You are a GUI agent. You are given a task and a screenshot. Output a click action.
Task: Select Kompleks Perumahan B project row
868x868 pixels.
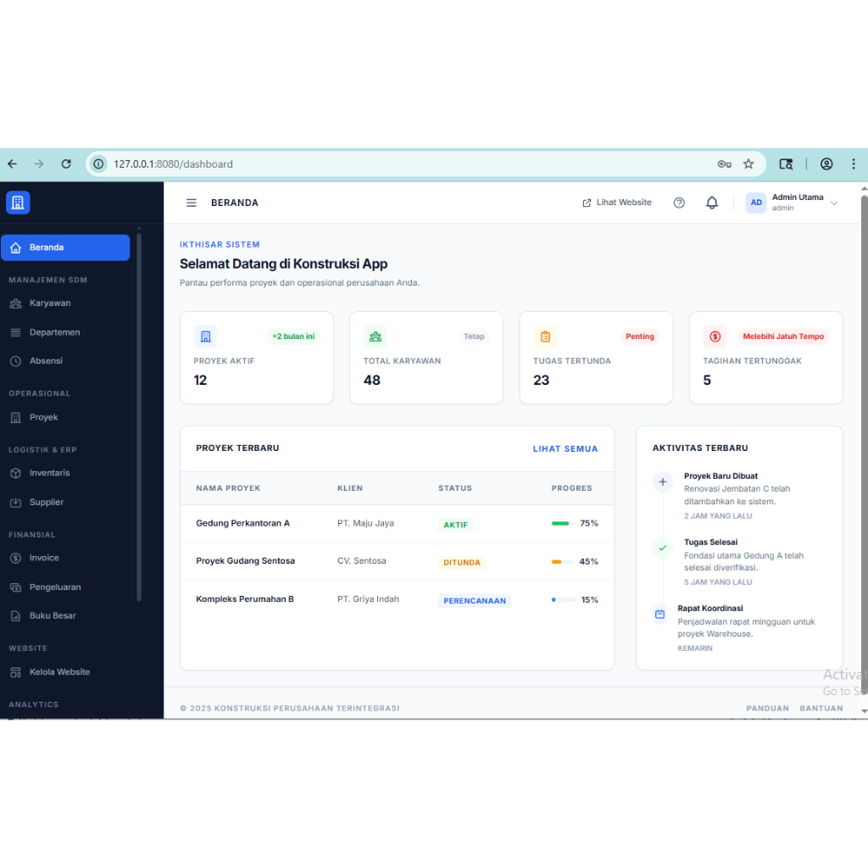(x=397, y=600)
